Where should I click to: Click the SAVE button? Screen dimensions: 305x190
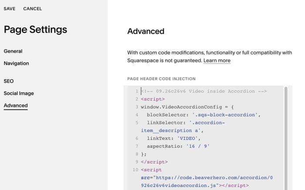(9, 9)
